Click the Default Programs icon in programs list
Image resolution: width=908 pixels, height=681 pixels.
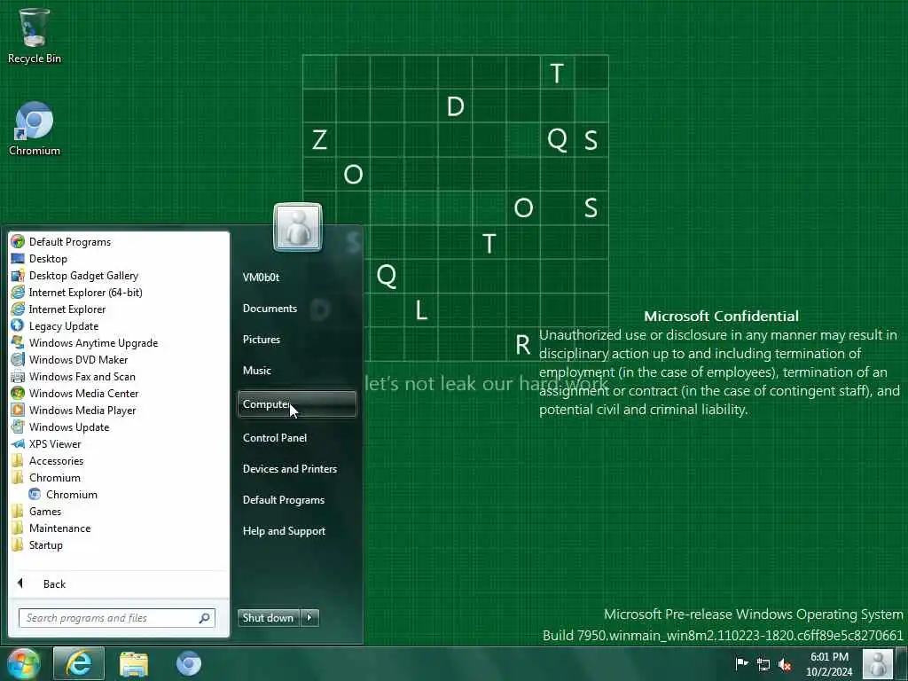(18, 241)
